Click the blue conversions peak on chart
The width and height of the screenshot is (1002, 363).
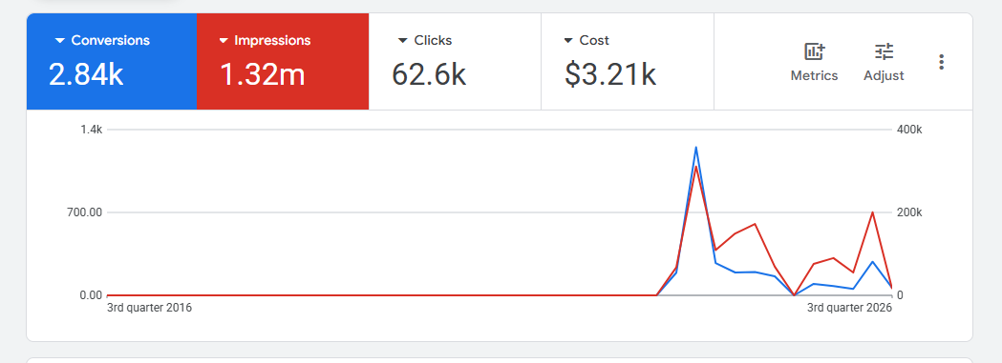695,148
